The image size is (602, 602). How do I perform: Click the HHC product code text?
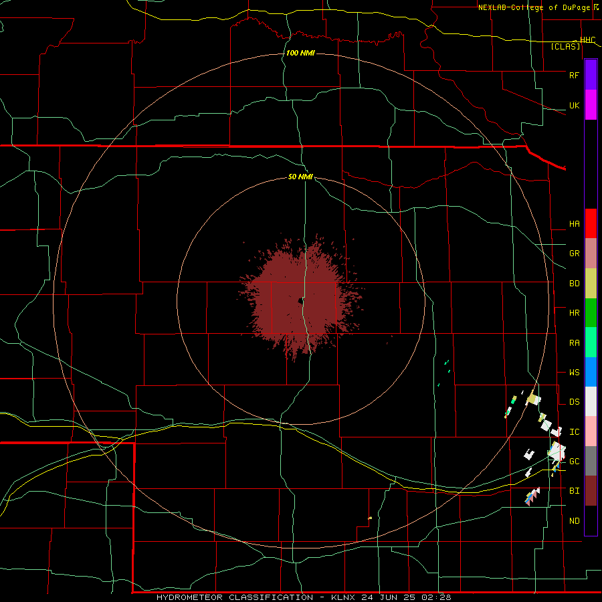tap(587, 40)
